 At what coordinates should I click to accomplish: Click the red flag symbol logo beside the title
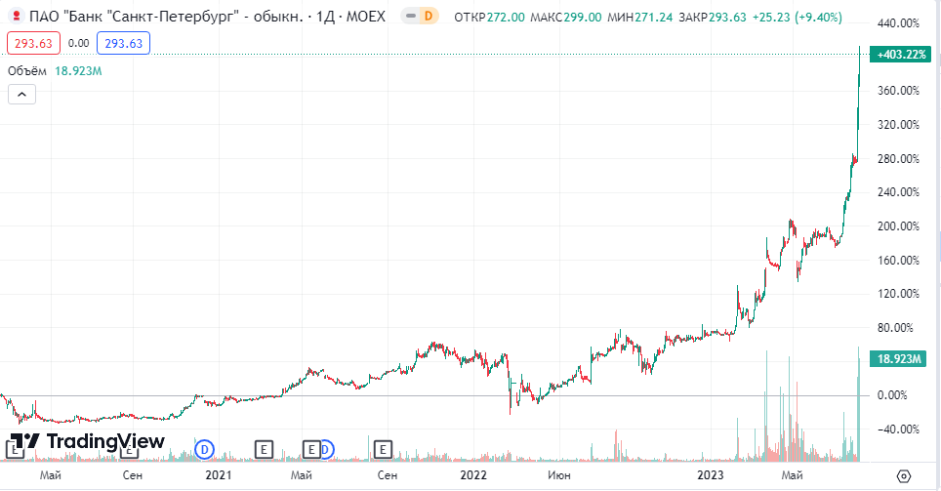[17, 17]
